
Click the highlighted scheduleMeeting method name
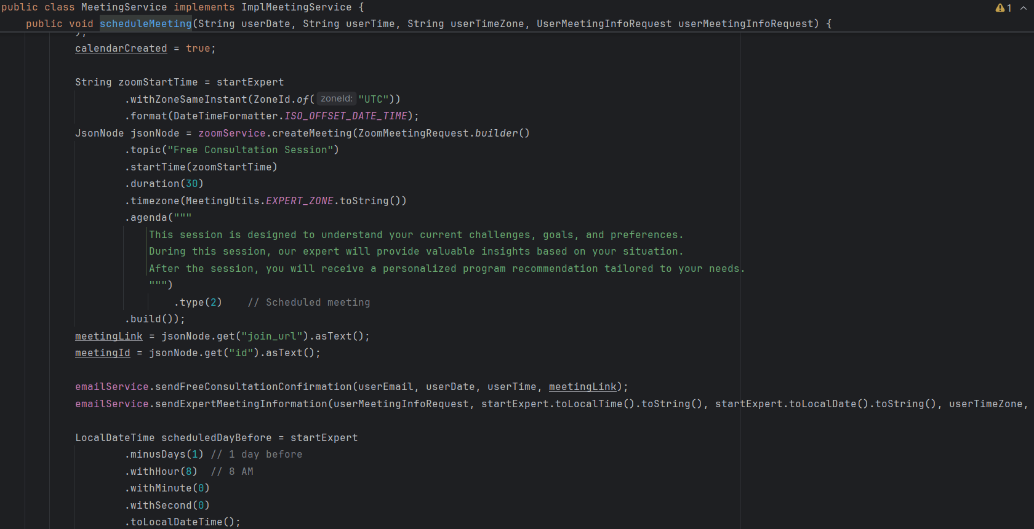click(145, 24)
